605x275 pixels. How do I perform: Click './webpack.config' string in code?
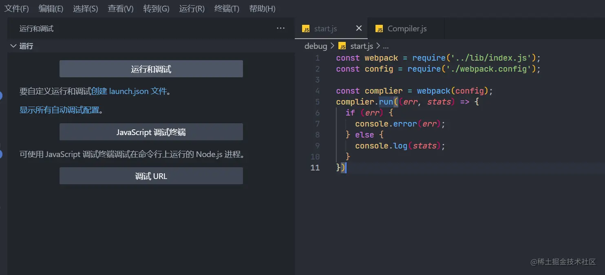489,69
